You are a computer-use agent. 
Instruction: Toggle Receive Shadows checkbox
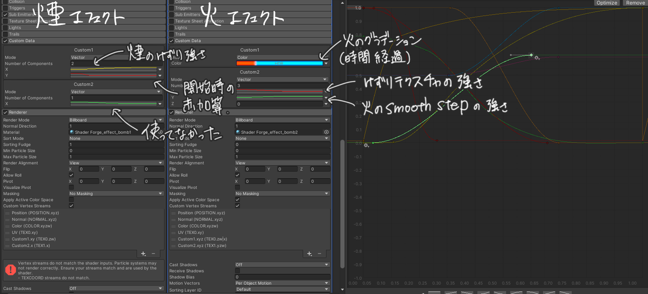pos(237,271)
